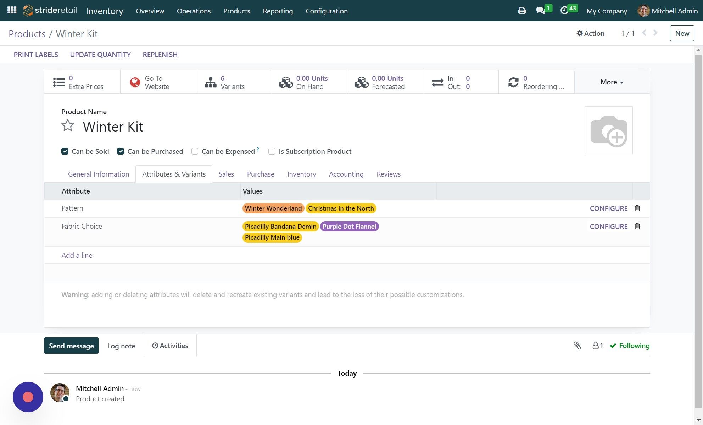Open Extra Prices stat button
Viewport: 703px width, 425px height.
pyautogui.click(x=82, y=82)
